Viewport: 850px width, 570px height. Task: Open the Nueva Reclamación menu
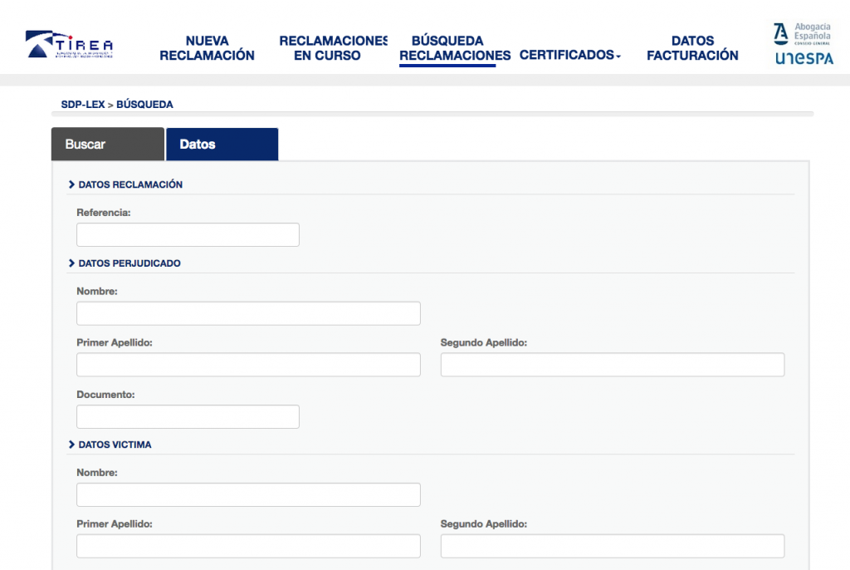click(207, 47)
